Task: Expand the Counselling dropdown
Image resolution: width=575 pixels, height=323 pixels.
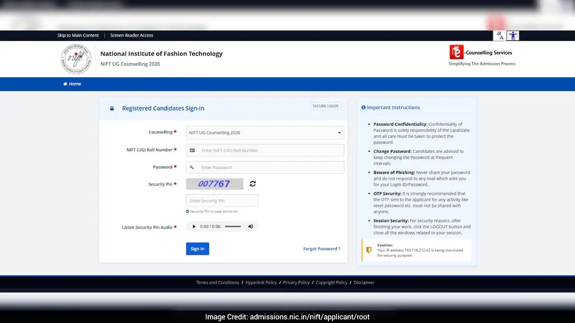Action: coord(265,133)
